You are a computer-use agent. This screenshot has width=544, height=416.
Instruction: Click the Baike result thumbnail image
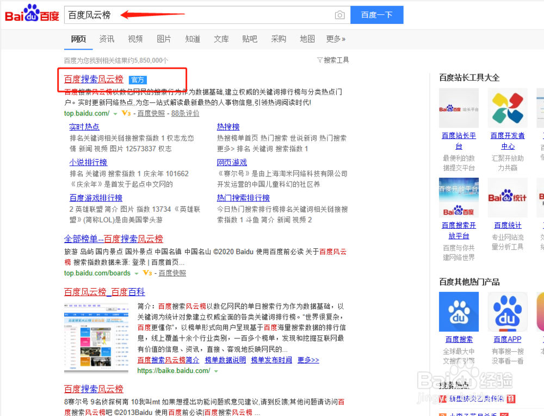pyautogui.click(x=96, y=338)
